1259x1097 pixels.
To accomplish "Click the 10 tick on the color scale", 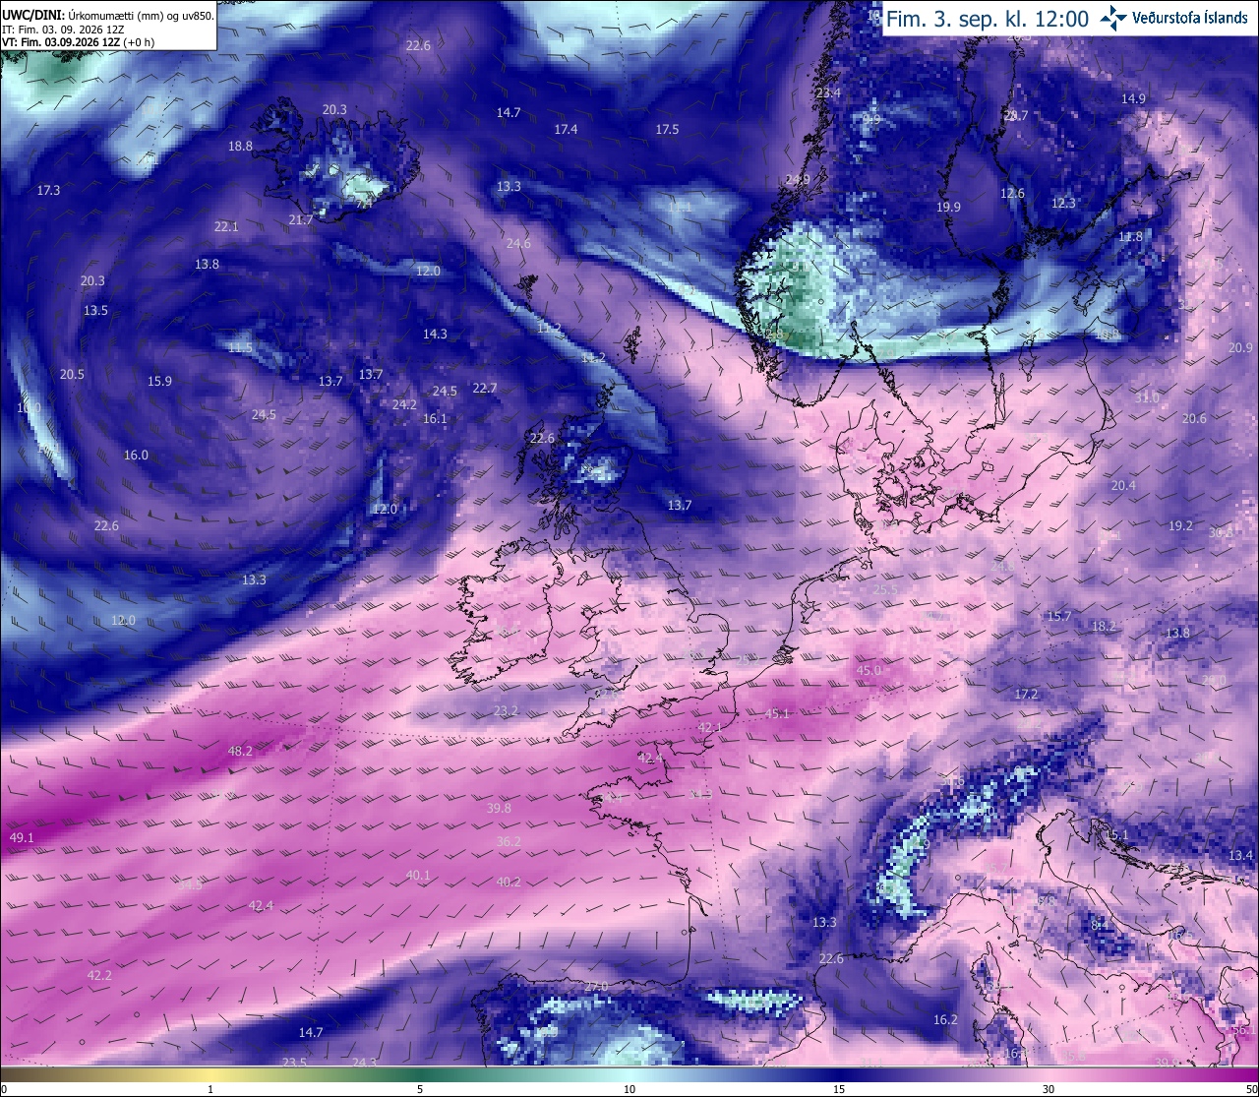I will point(629,1089).
